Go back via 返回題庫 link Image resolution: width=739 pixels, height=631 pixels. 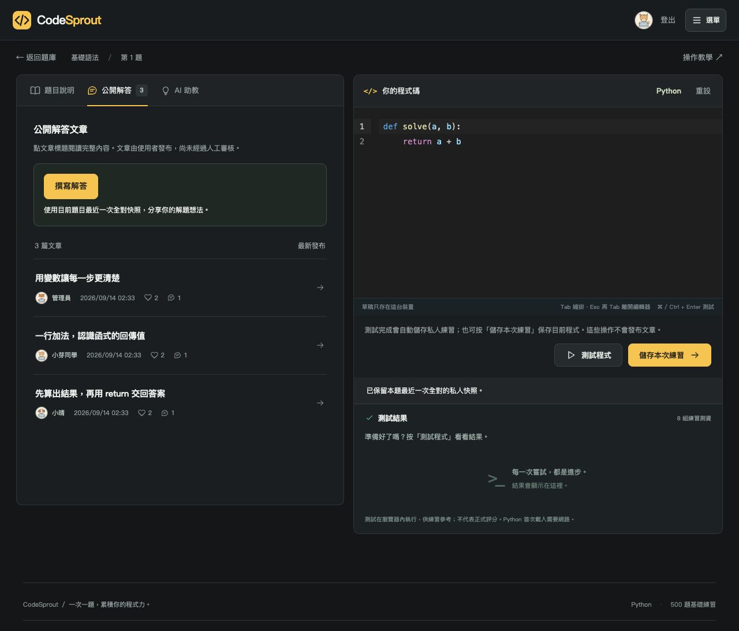(x=36, y=58)
